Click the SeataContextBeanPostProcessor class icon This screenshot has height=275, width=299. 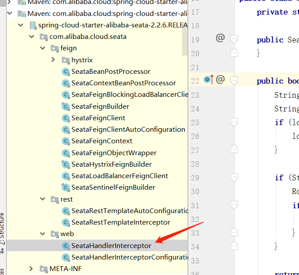tap(66, 83)
